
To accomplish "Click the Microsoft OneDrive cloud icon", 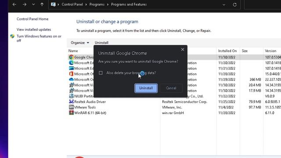I will pos(71,79).
